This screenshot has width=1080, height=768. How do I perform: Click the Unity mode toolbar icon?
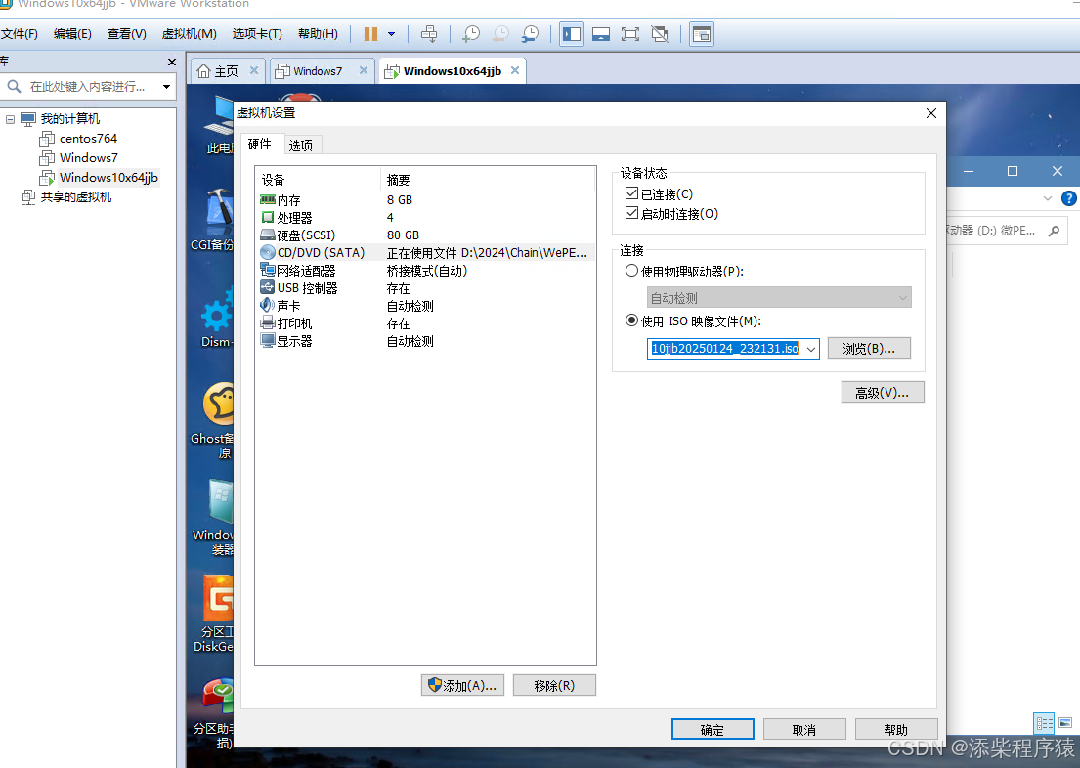click(x=660, y=34)
